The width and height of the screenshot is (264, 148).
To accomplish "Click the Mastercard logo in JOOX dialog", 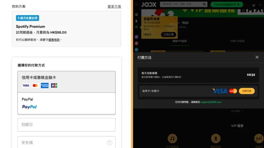I will 233,91.
